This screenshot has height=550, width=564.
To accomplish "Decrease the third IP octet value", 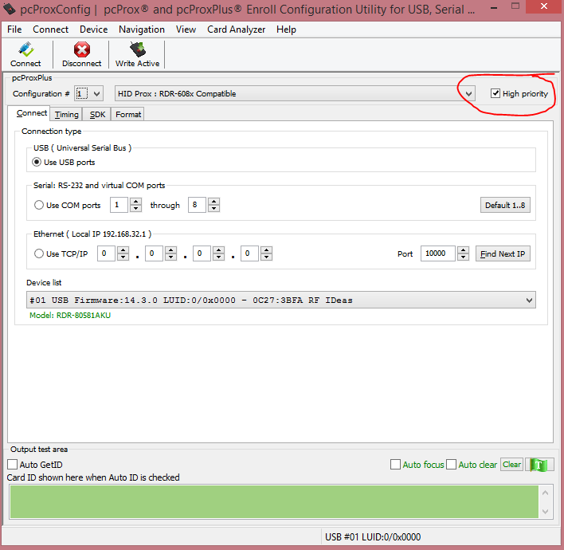I will click(x=219, y=257).
